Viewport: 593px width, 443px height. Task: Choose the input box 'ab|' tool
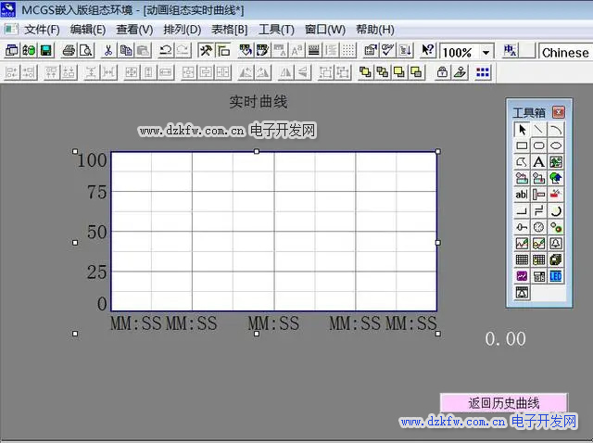pos(522,195)
